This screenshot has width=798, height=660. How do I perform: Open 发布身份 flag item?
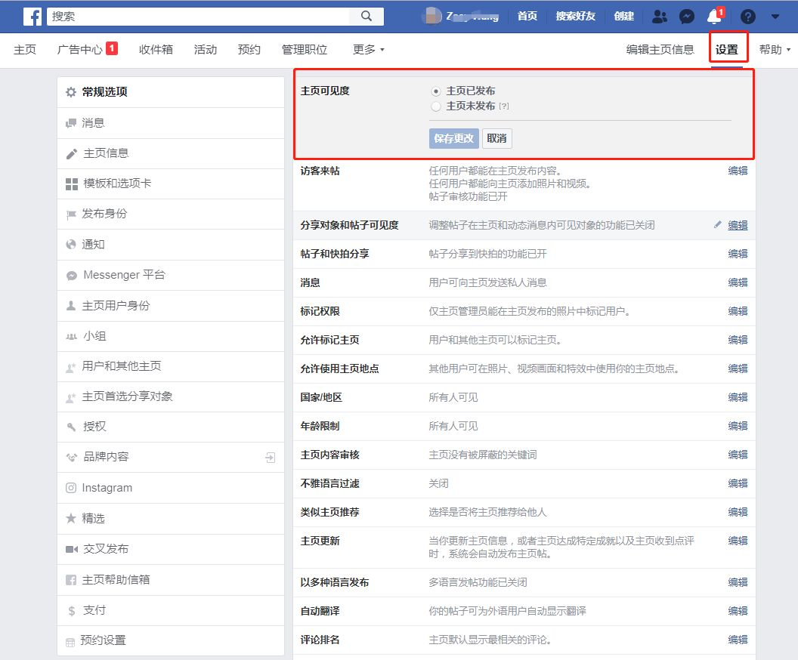click(171, 214)
